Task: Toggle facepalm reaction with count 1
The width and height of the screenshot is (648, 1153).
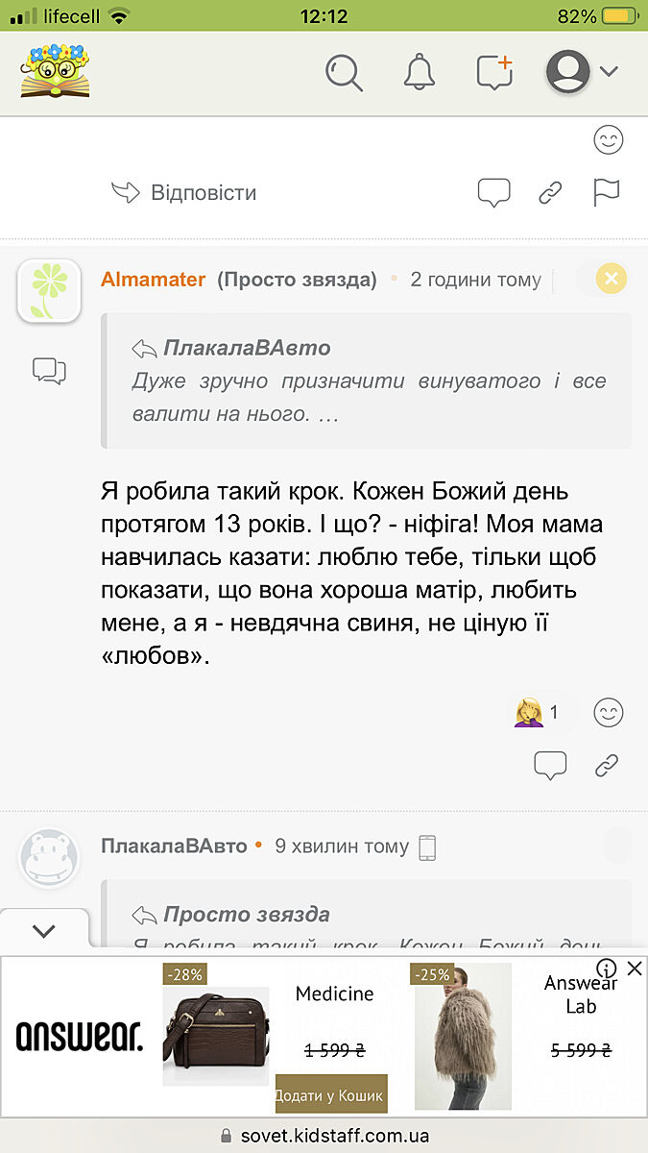Action: click(x=538, y=712)
